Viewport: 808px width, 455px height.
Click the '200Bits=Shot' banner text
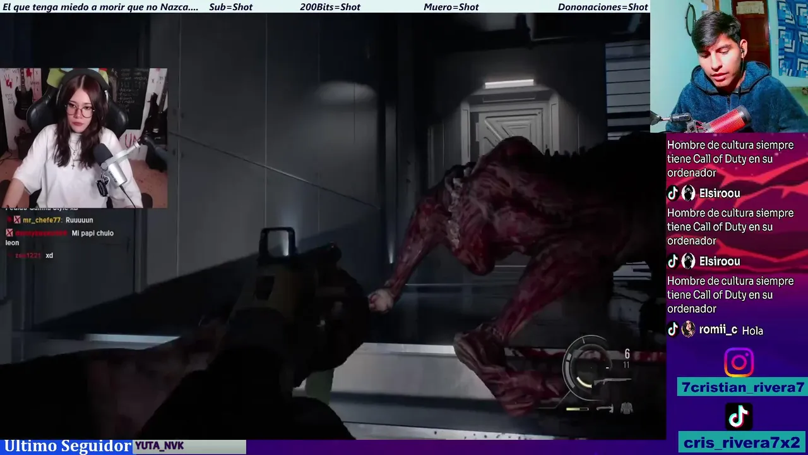(330, 7)
